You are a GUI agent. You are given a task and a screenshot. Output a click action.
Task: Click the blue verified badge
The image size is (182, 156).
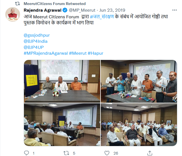tap(65, 10)
